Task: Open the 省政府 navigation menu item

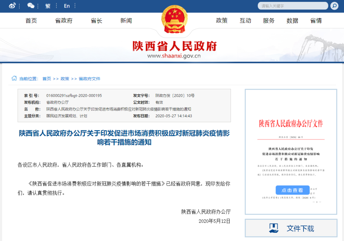Action: point(64,21)
